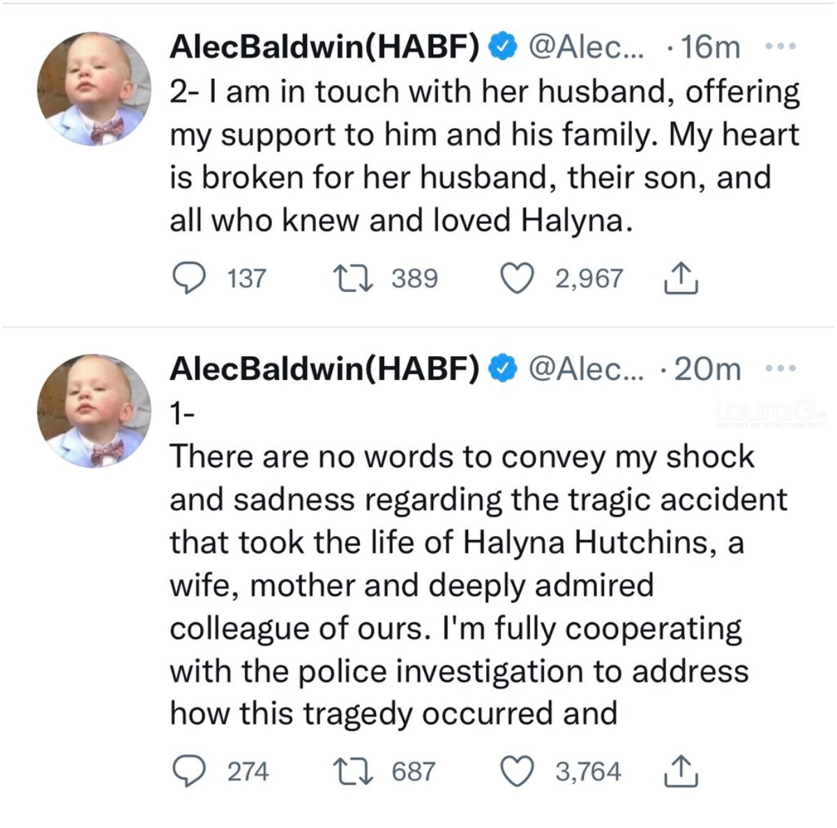This screenshot has height=828, width=837.
Task: Reply to the tweet with 137 replies
Action: point(188,279)
